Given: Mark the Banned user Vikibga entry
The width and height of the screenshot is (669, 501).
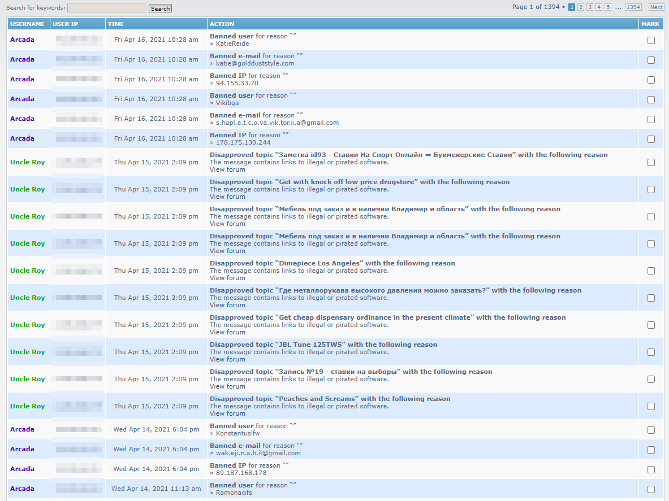Looking at the screenshot, I should 651,99.
